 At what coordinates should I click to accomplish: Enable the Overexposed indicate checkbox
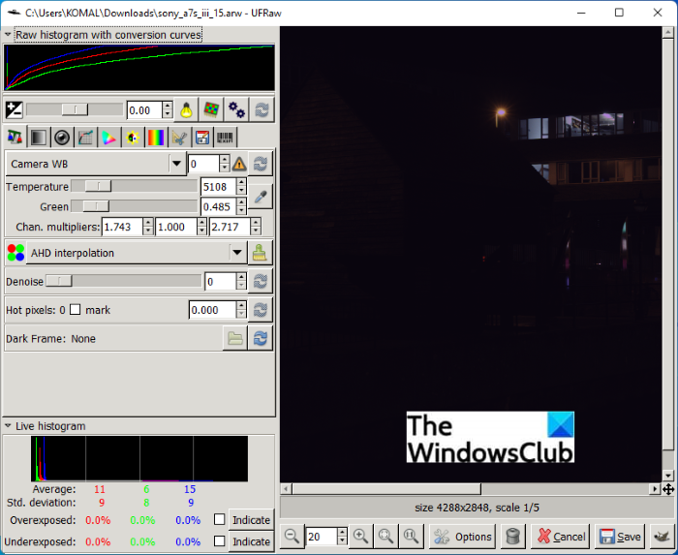pyautogui.click(x=220, y=519)
